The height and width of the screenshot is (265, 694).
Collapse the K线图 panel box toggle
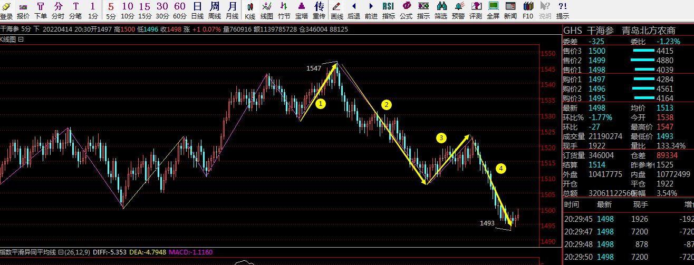pos(21,40)
